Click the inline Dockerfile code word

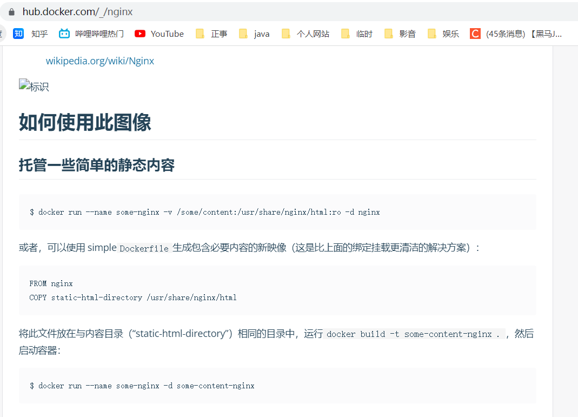click(x=144, y=248)
